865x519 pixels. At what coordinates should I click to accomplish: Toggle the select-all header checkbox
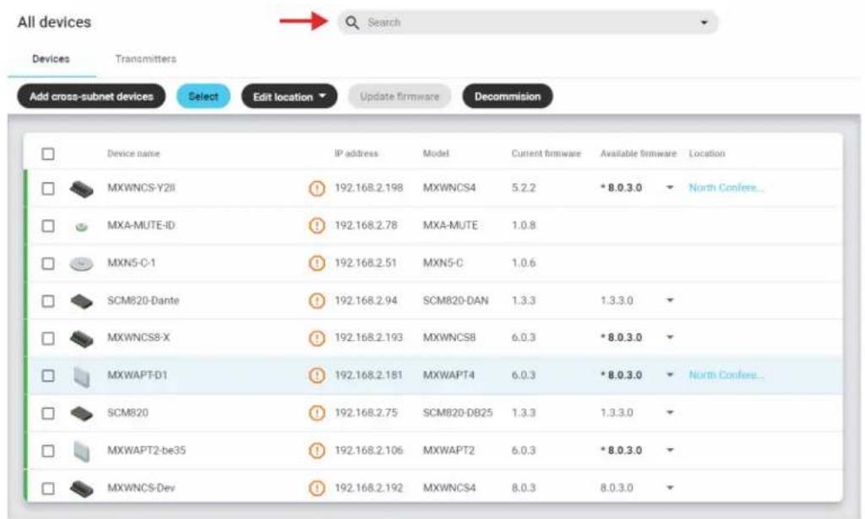(48, 154)
